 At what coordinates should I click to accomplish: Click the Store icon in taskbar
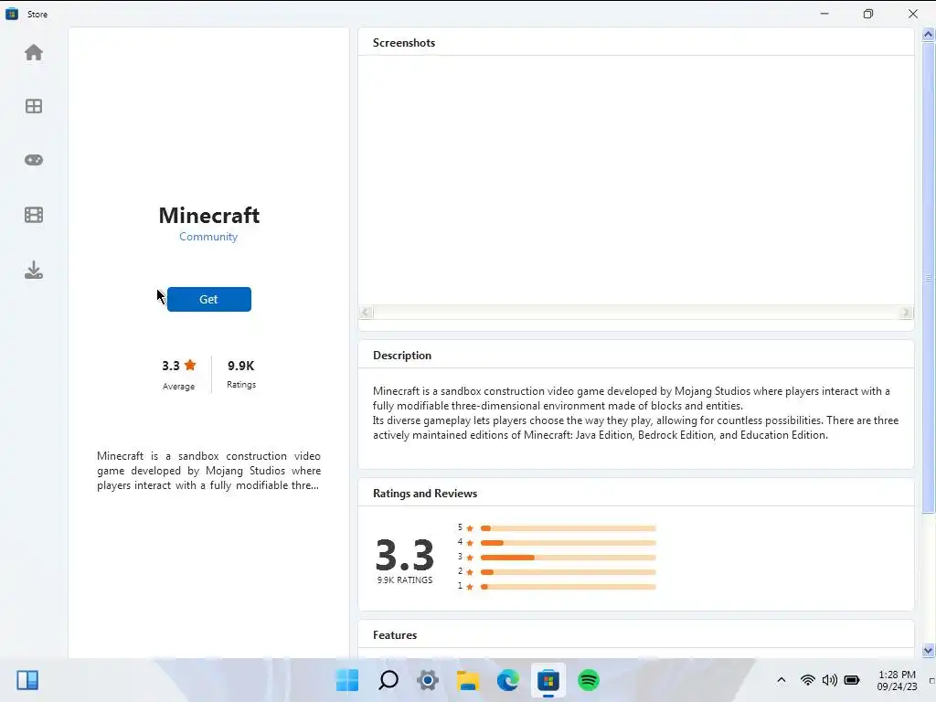(x=548, y=680)
